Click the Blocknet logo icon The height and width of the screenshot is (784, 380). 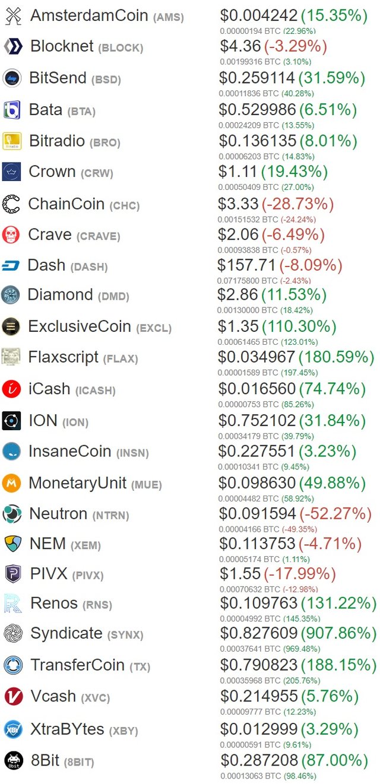pos(12,46)
